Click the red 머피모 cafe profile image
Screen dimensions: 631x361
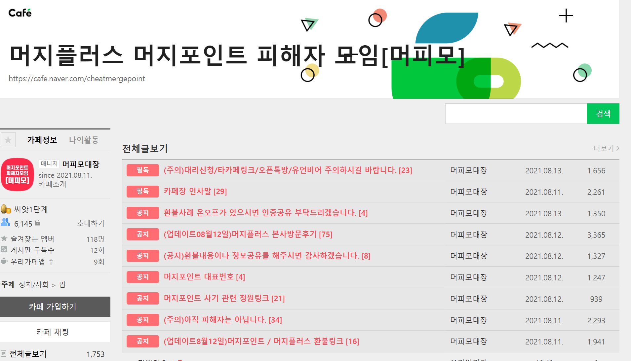[17, 175]
